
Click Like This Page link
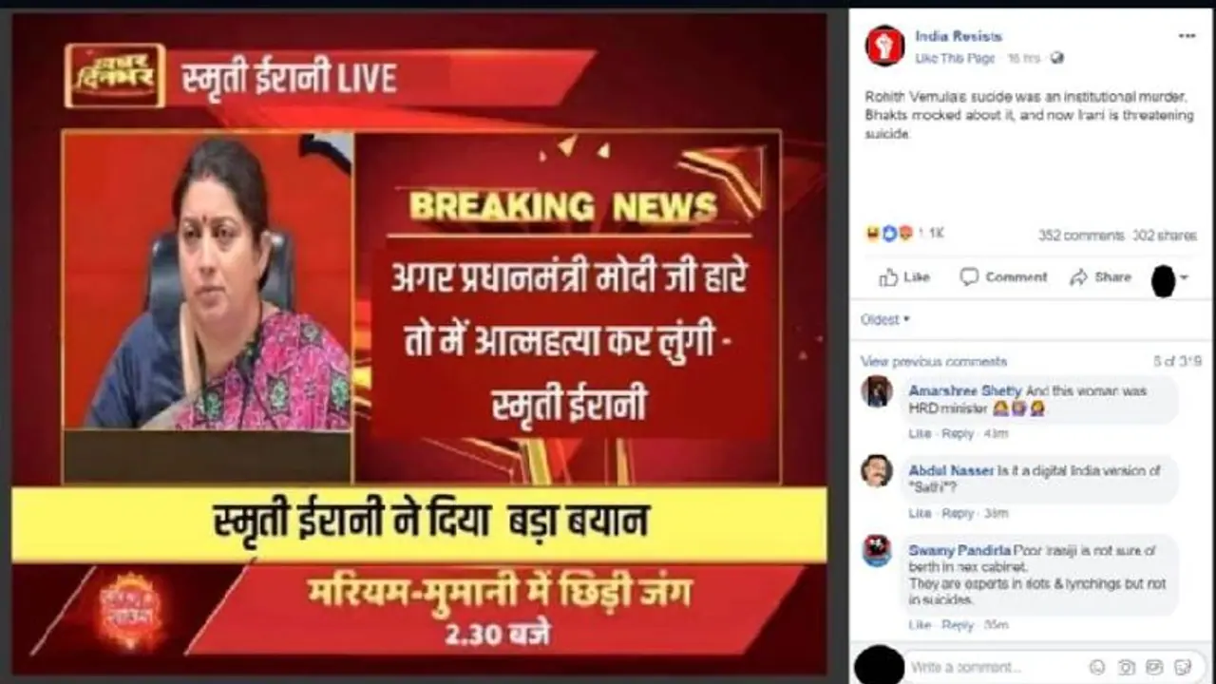(x=955, y=59)
